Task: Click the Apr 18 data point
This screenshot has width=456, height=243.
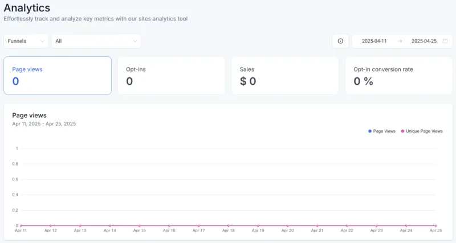Action: (x=229, y=226)
